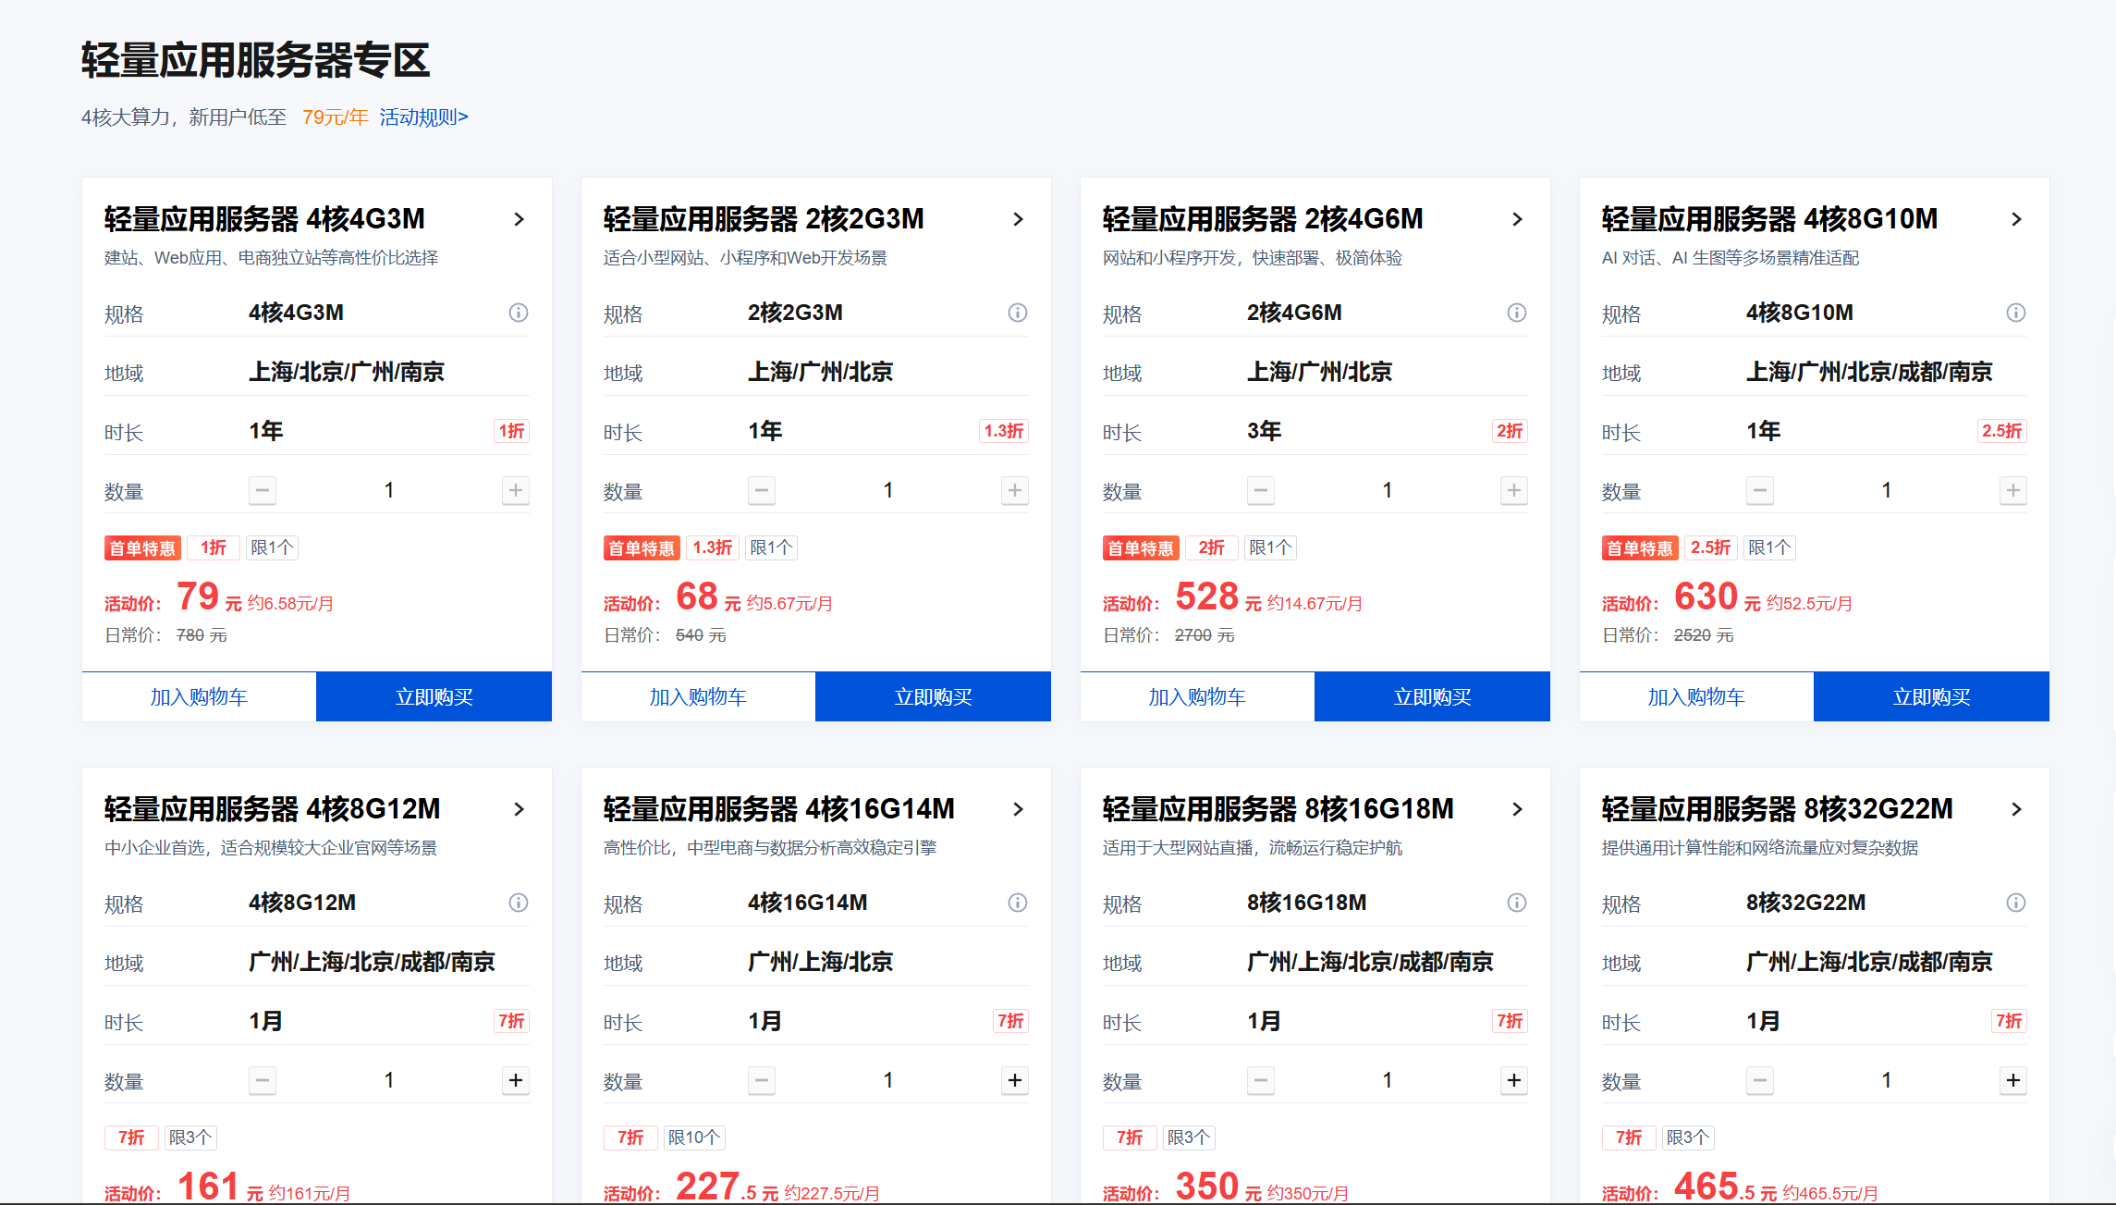Open details arrow for 轻量应用服务器 4核8G10M
The image size is (2116, 1205).
point(2017,219)
